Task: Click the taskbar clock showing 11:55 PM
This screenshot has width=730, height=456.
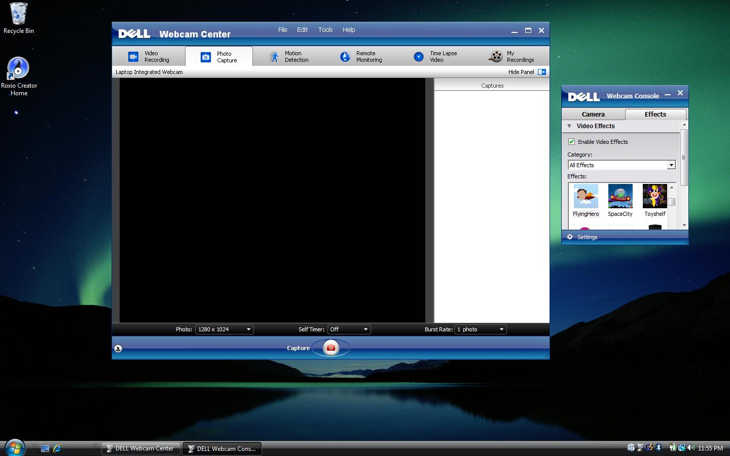Action: 710,448
